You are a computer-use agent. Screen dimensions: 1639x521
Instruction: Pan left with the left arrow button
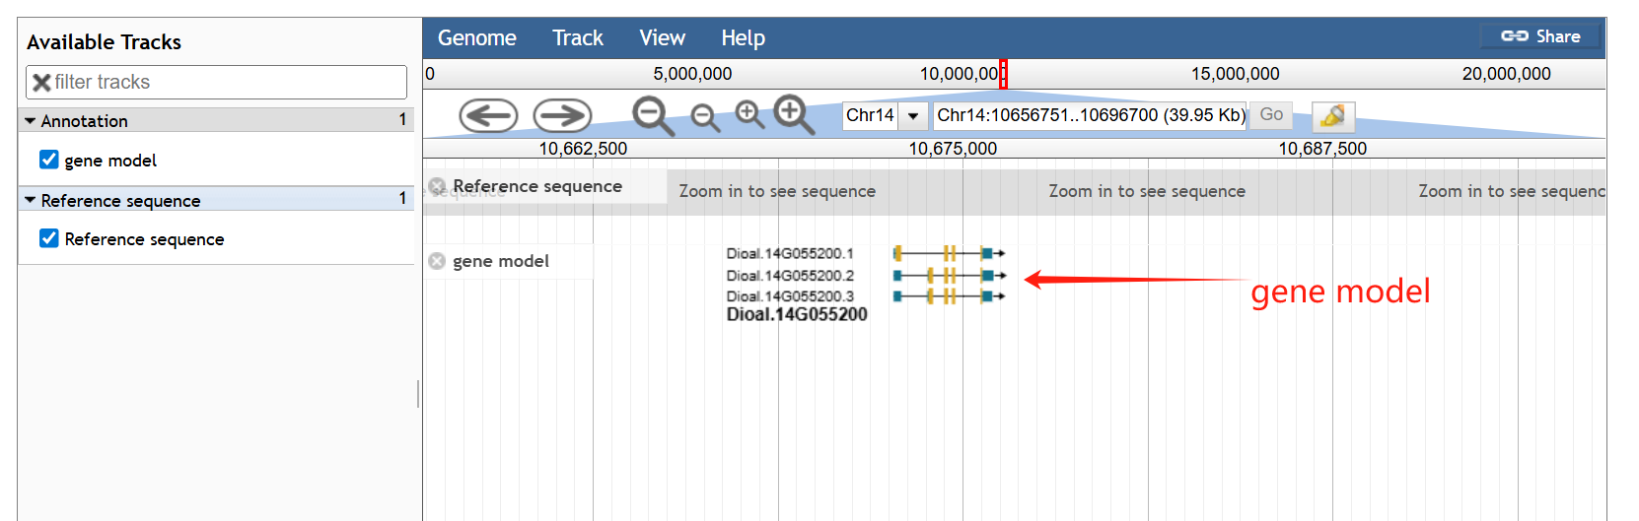click(488, 116)
